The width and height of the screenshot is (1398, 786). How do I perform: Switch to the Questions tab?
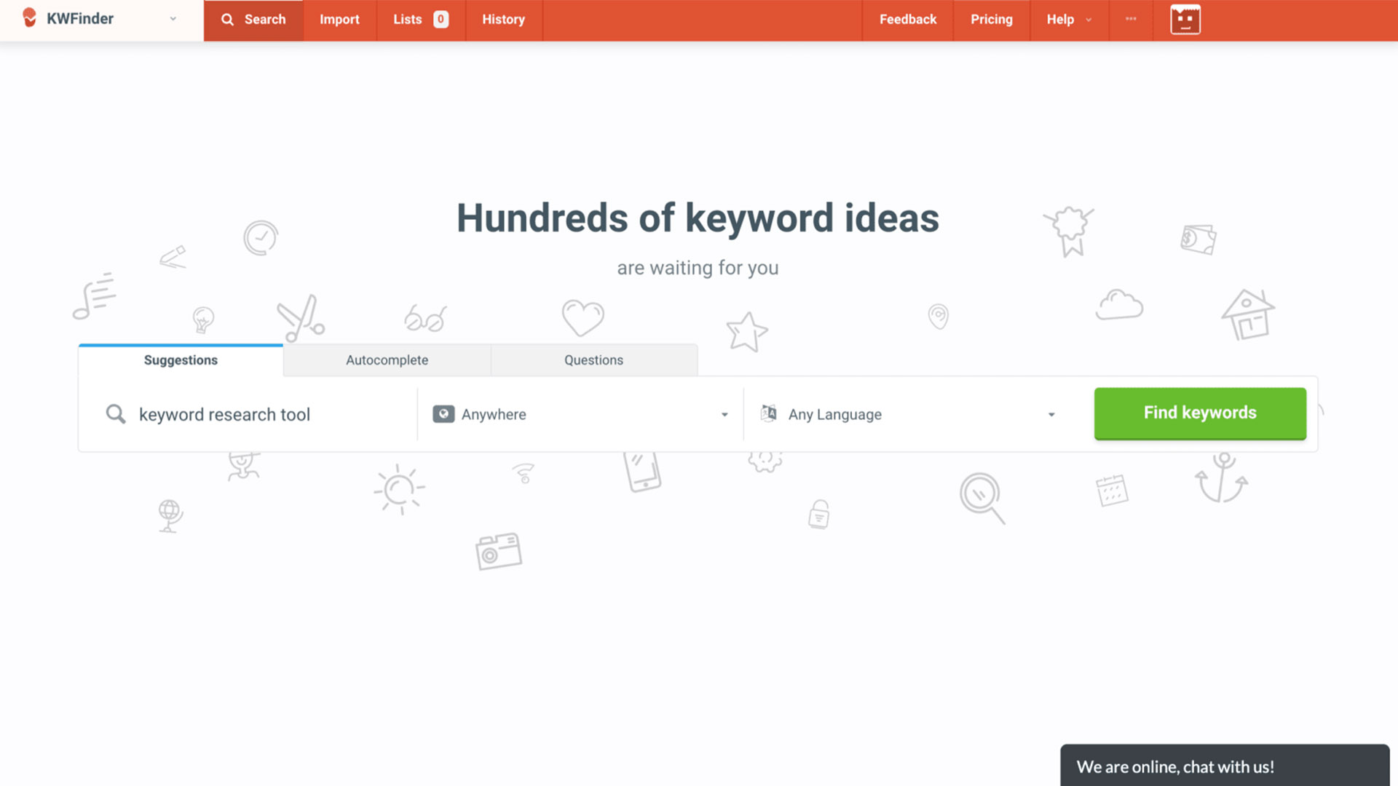593,360
